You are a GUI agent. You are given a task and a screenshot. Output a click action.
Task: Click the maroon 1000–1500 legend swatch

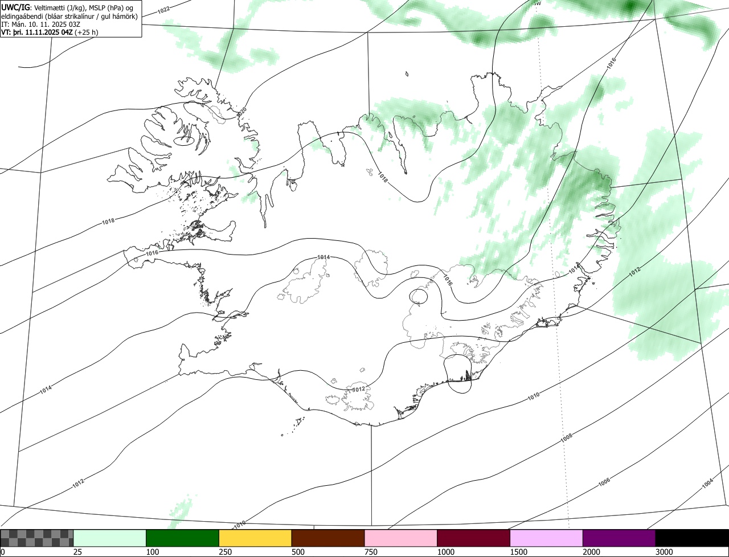474,538
